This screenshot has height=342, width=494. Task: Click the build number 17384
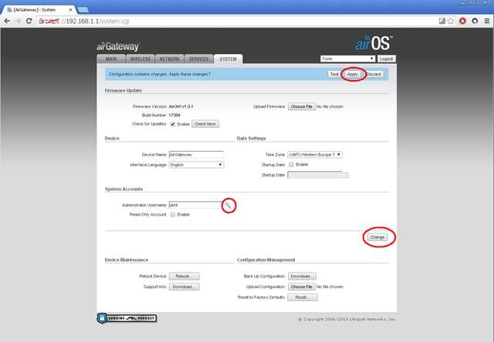click(x=174, y=115)
